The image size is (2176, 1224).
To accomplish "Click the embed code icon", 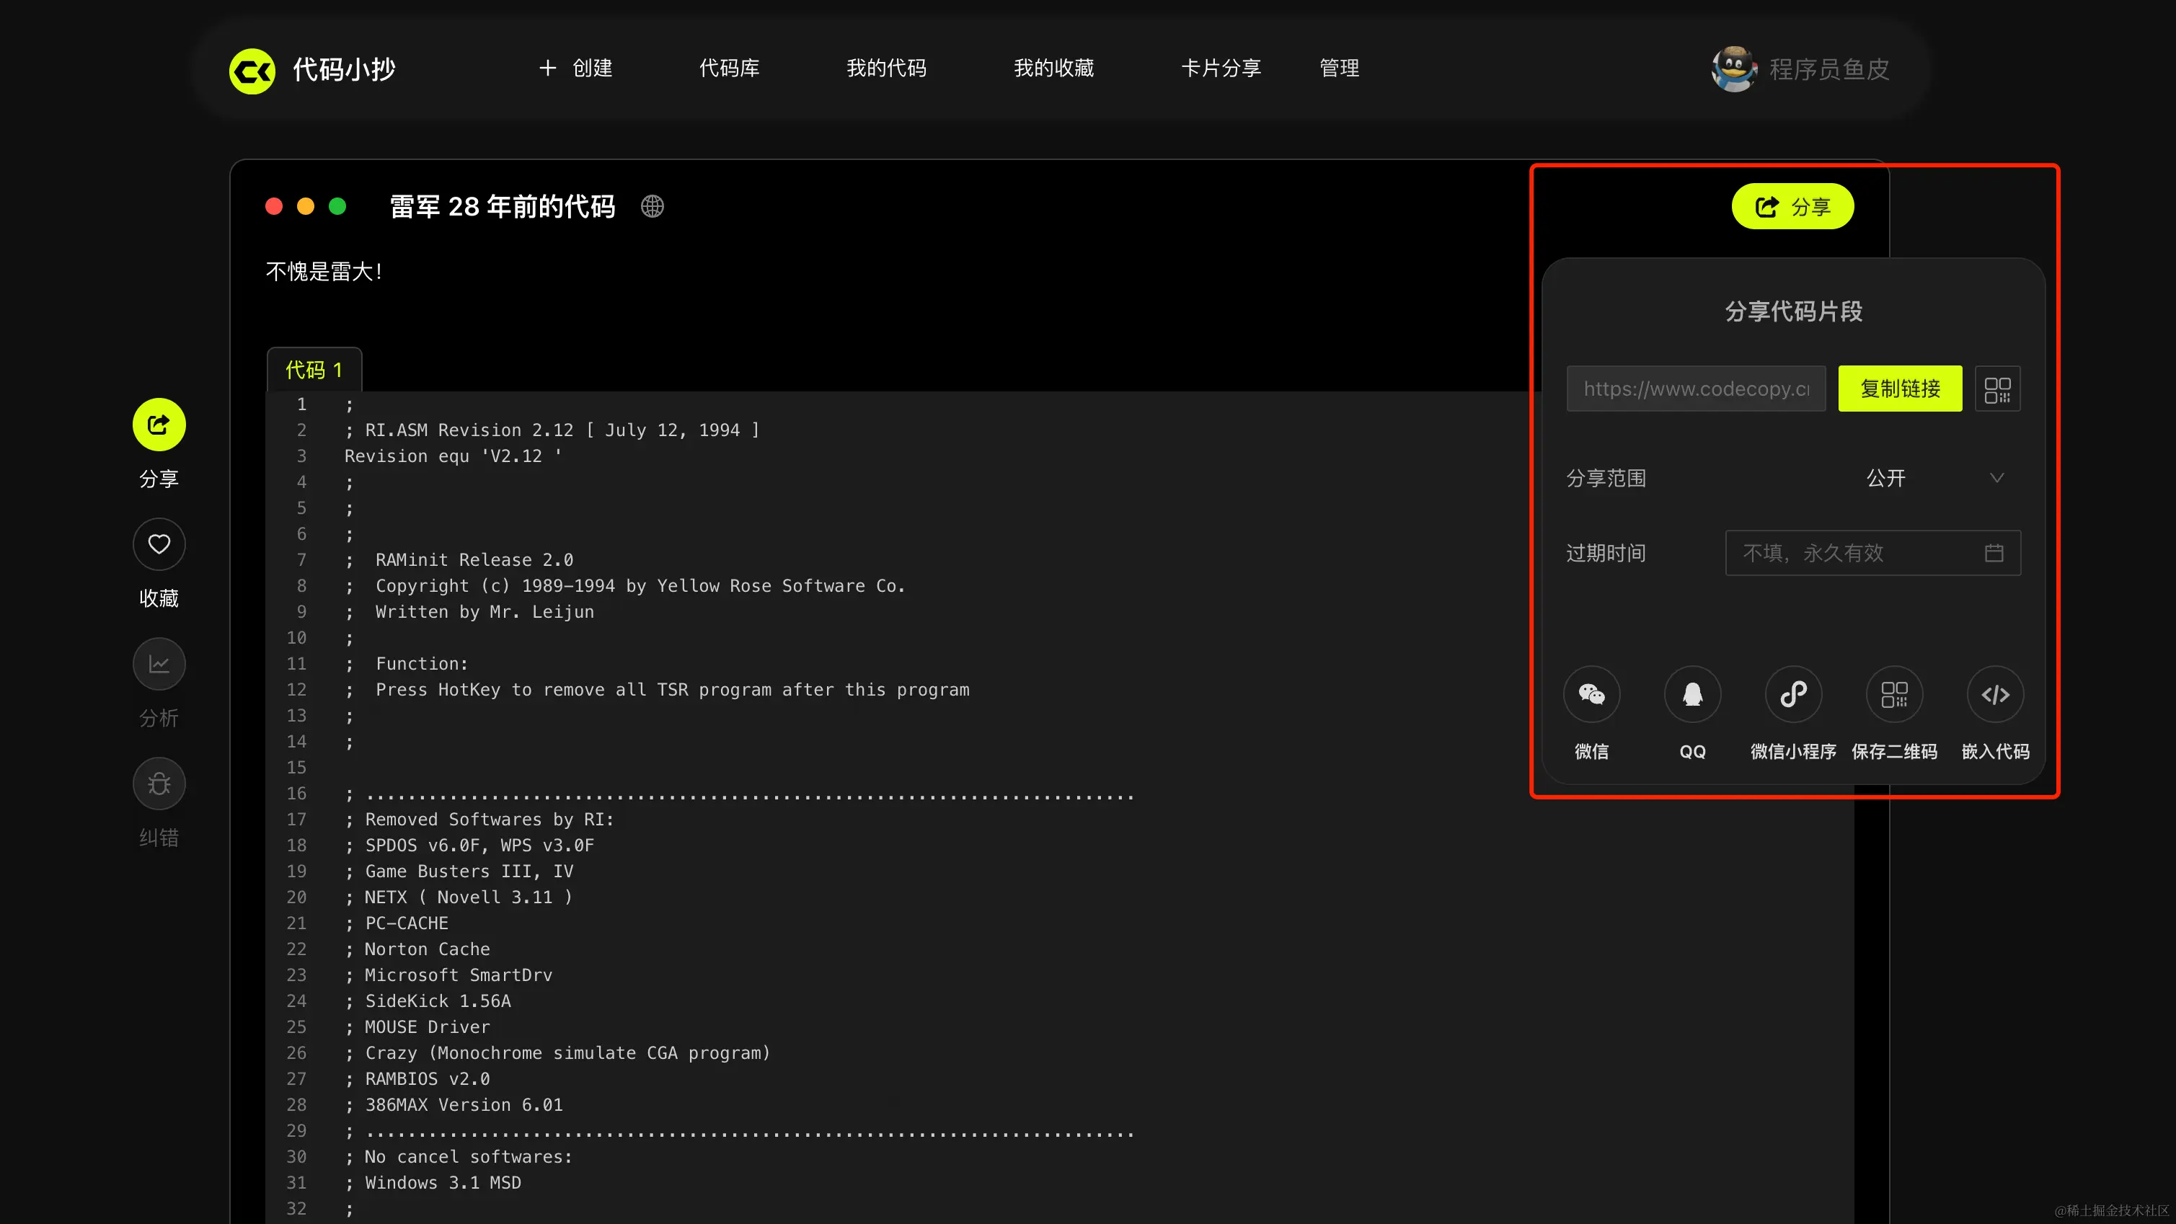I will (1995, 694).
